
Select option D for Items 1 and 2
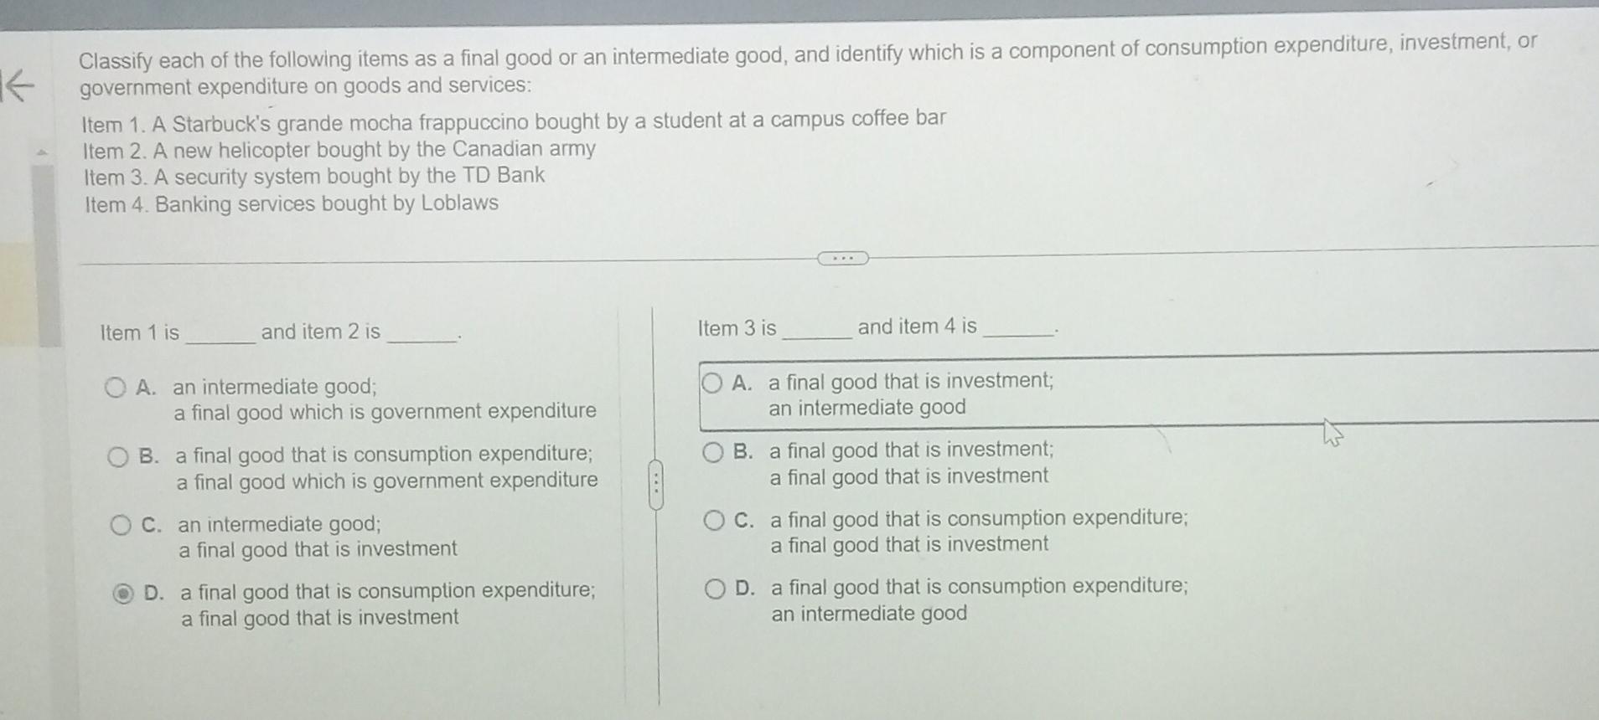[x=120, y=594]
